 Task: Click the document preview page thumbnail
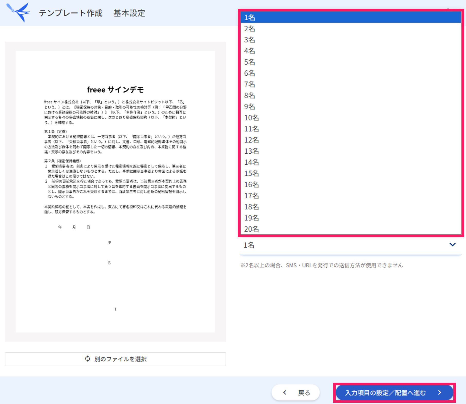coord(115,191)
